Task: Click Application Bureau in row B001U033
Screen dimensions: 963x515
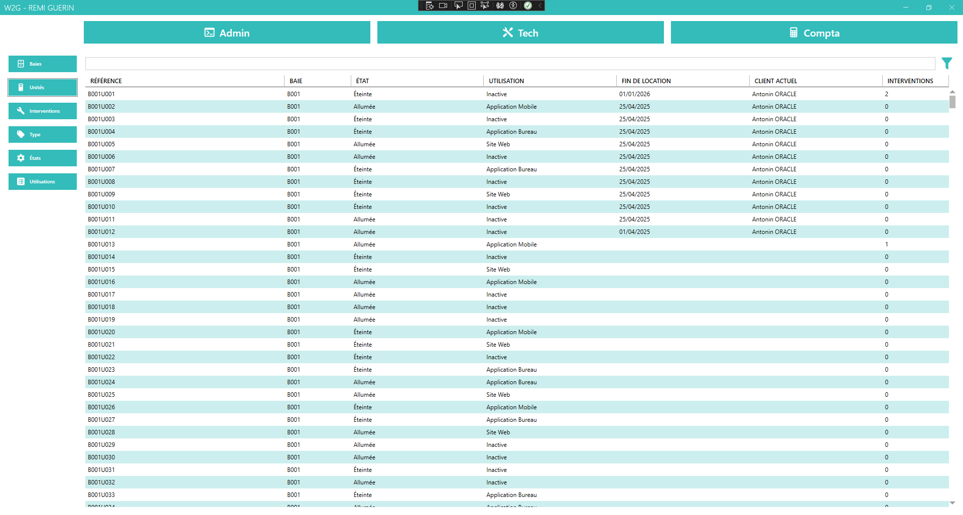Action: 511,495
